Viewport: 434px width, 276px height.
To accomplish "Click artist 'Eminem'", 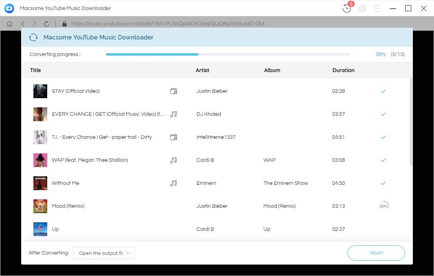I will (206, 183).
